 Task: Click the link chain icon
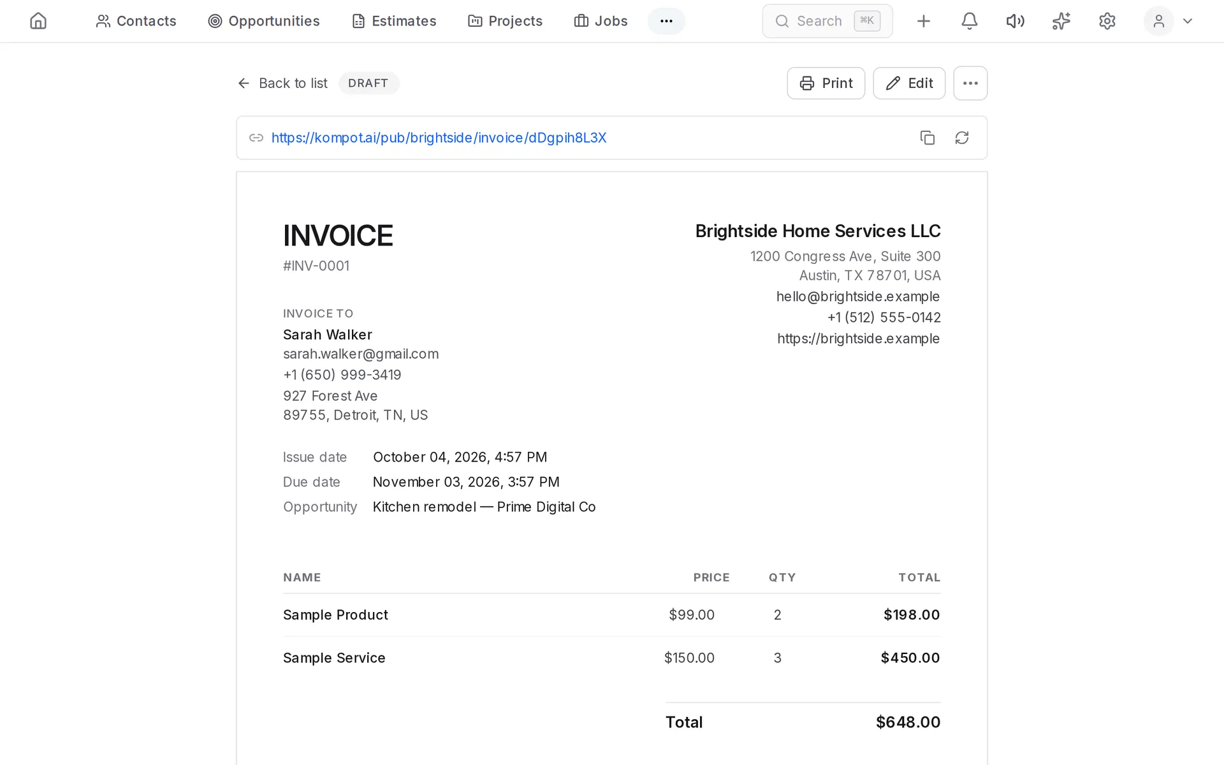[x=256, y=138]
